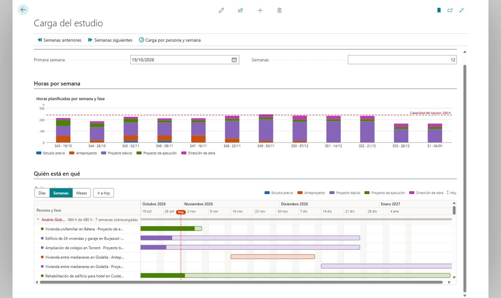Click Anteproyecto chart legend swatch
Viewport: 501px width, 298px height.
point(72,153)
